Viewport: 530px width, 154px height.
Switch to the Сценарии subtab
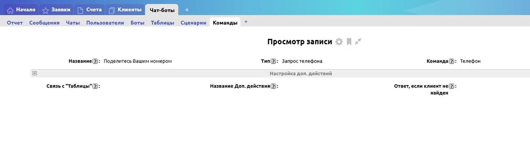(x=193, y=23)
